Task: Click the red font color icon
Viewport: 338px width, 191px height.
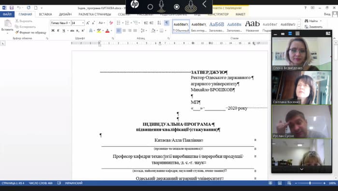Action: point(108,31)
